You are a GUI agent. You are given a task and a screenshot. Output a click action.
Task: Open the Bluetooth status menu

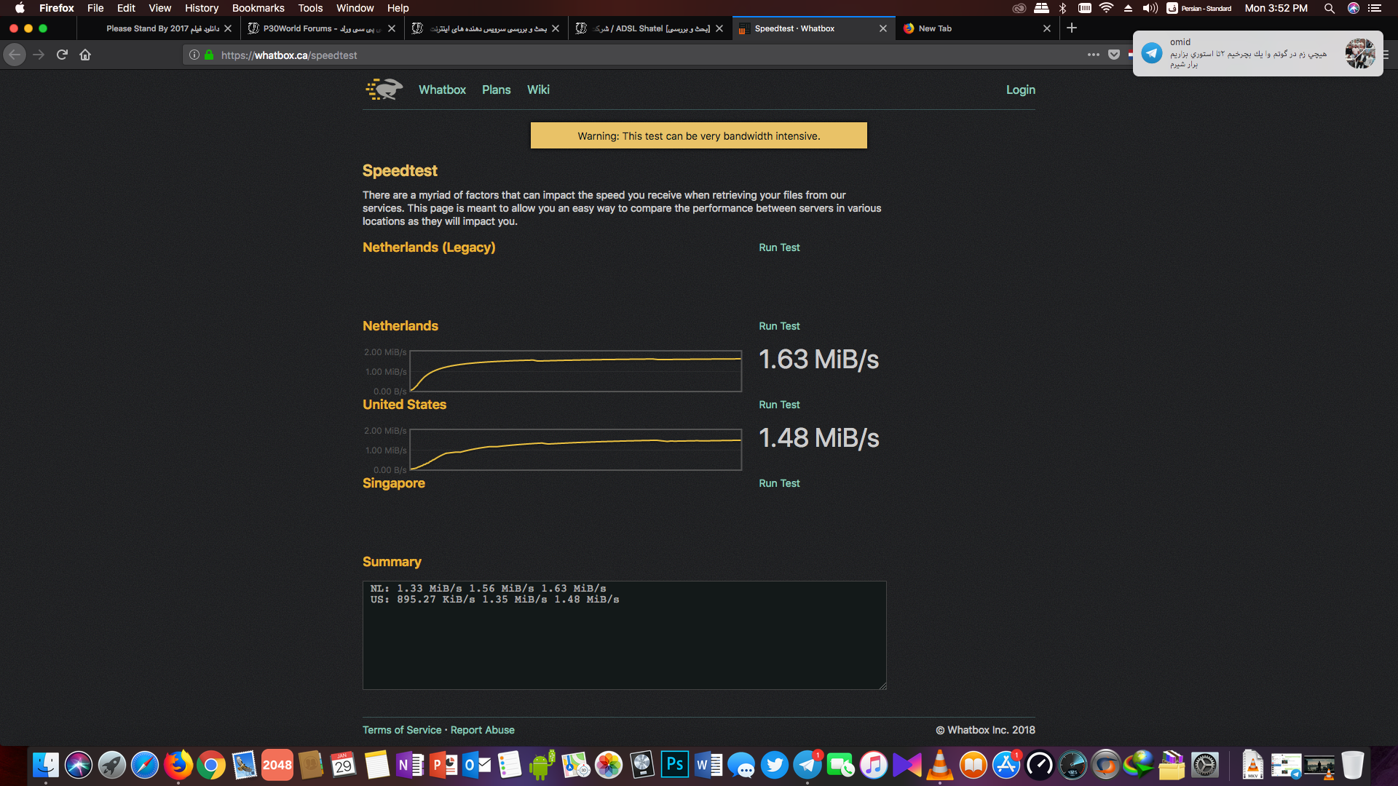point(1062,8)
